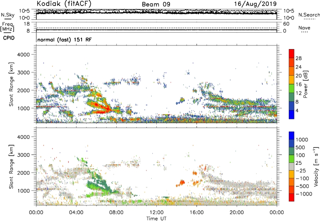Pick the red bottom segment of velocity colorbar
Viewport: 320px width, 221px height.
point(292,197)
